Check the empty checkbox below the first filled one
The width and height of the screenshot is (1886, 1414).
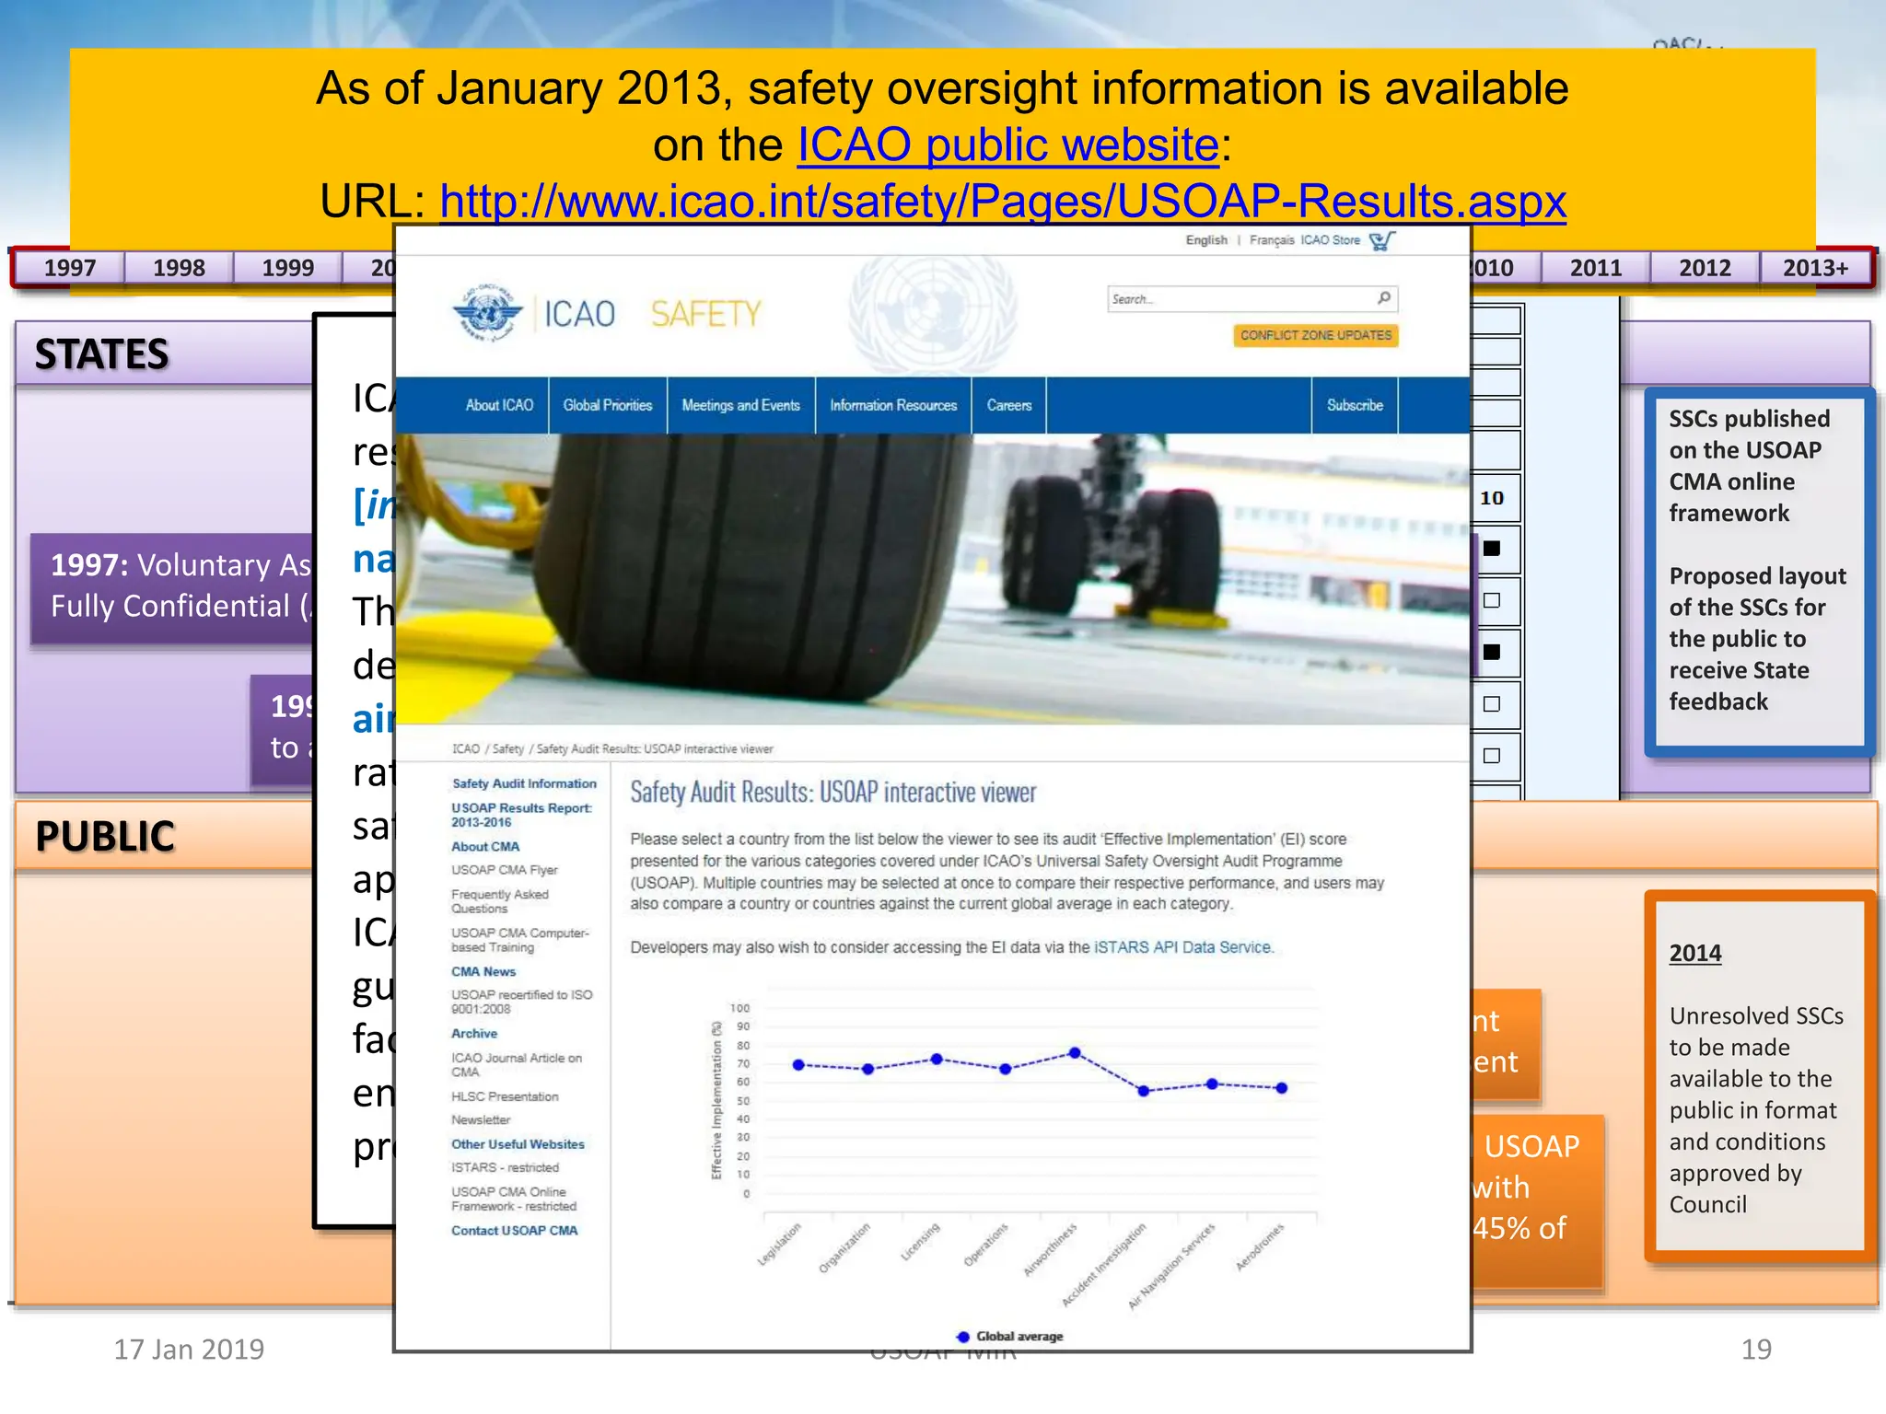[1492, 601]
